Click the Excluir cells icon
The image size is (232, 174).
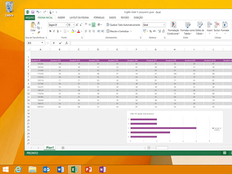point(217,25)
